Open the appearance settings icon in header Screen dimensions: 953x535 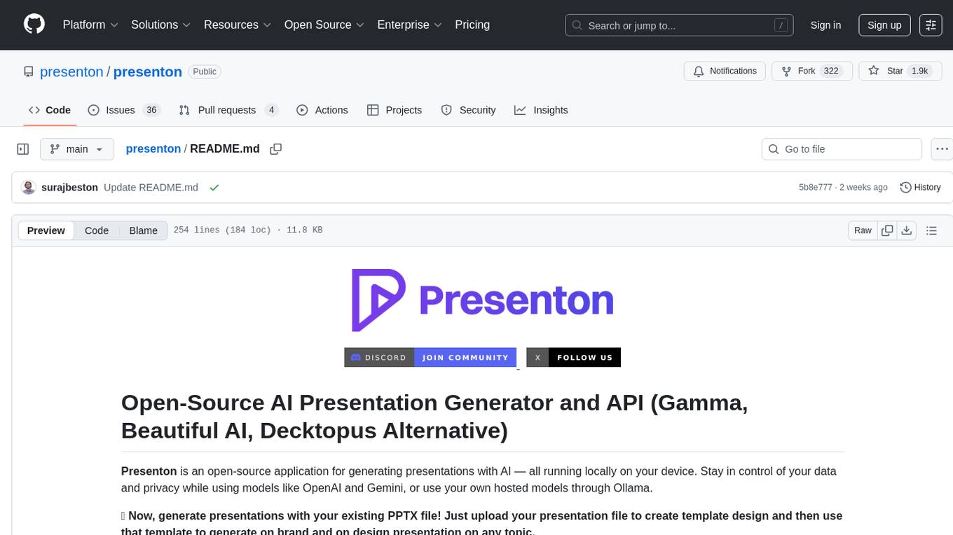coord(931,25)
